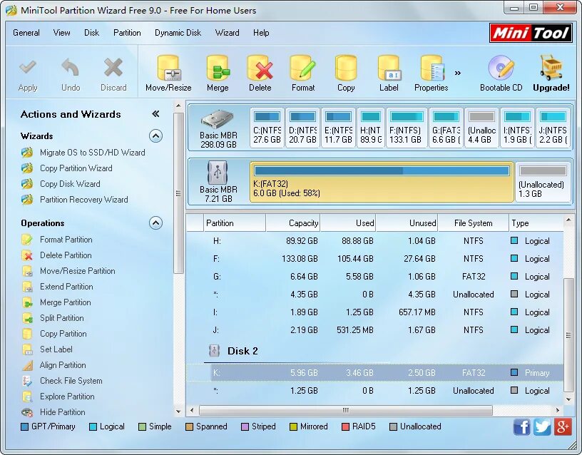The width and height of the screenshot is (582, 455).
Task: Open the Twitter share icon
Action: point(542,426)
